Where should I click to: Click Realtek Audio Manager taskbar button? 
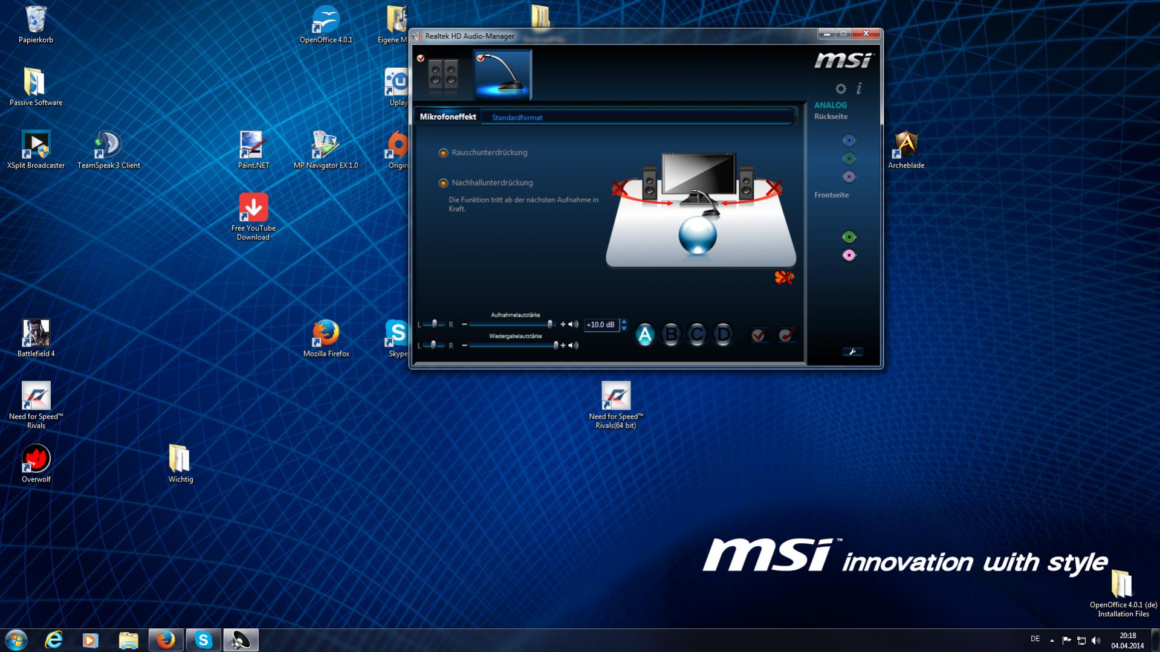(x=241, y=640)
